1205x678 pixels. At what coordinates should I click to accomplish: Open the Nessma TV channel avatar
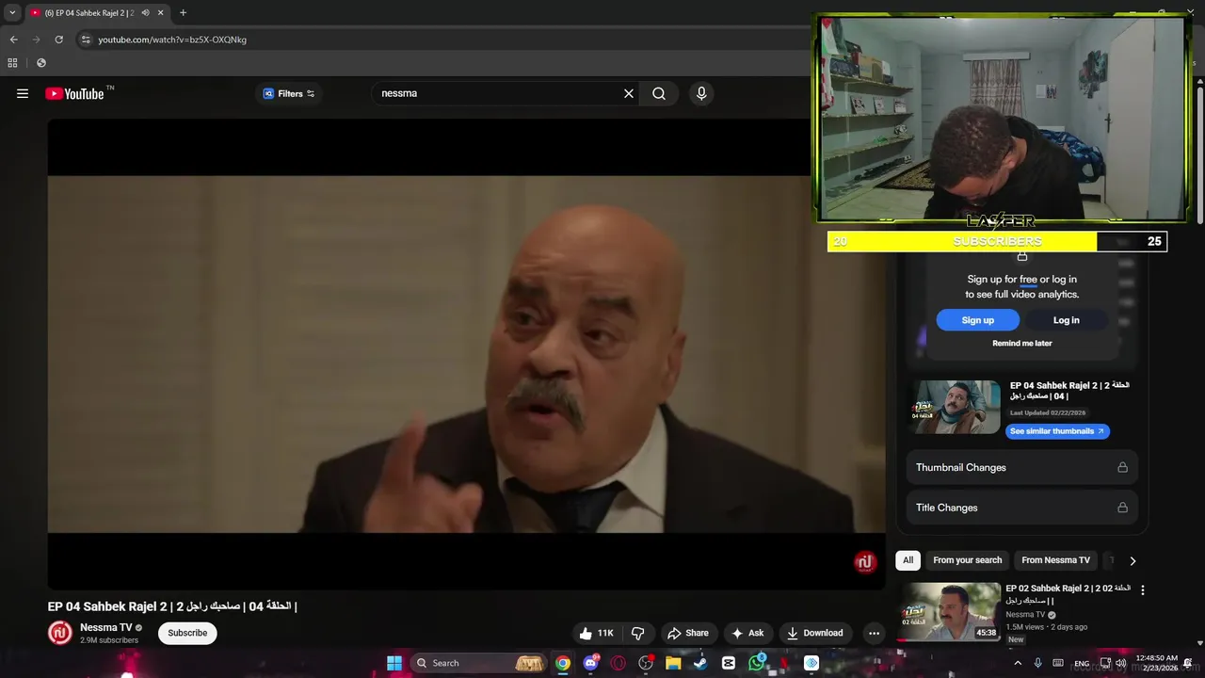point(60,633)
